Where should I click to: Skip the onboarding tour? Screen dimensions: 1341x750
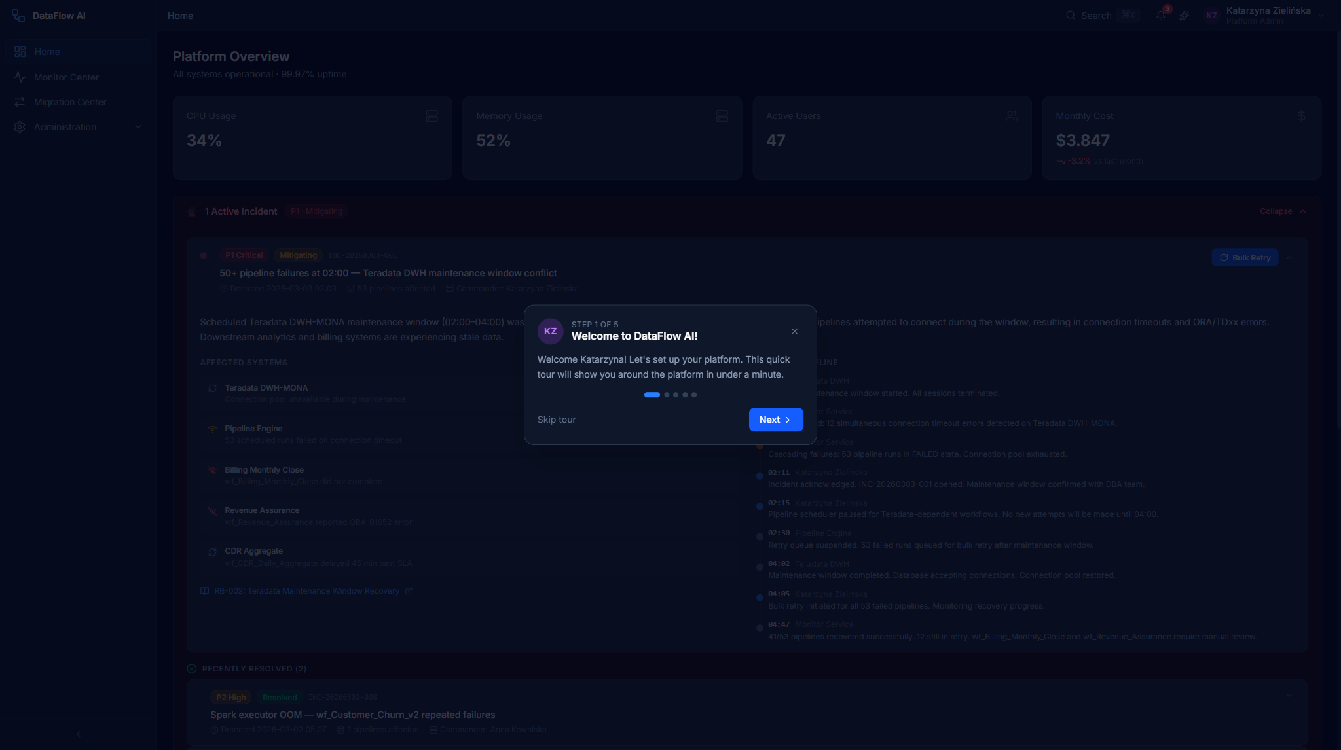pyautogui.click(x=557, y=420)
